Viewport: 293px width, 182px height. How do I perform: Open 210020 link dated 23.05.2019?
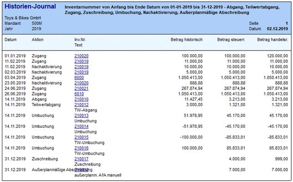tap(81, 83)
